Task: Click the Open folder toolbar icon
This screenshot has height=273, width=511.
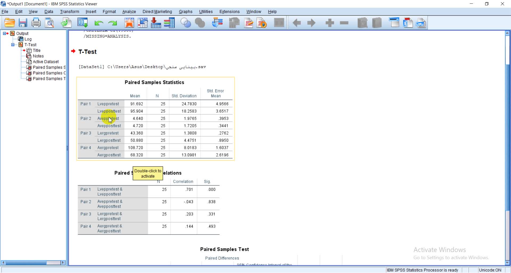Action: click(10, 23)
